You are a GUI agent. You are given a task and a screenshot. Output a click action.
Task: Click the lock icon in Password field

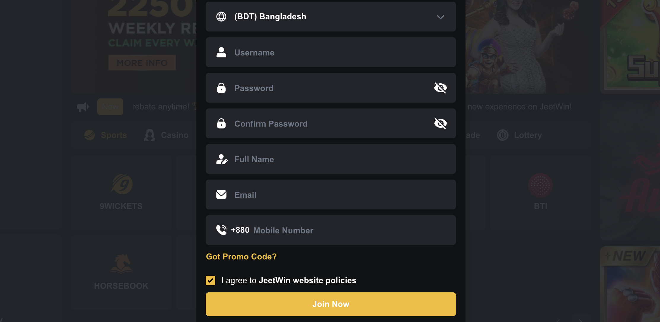(x=221, y=88)
